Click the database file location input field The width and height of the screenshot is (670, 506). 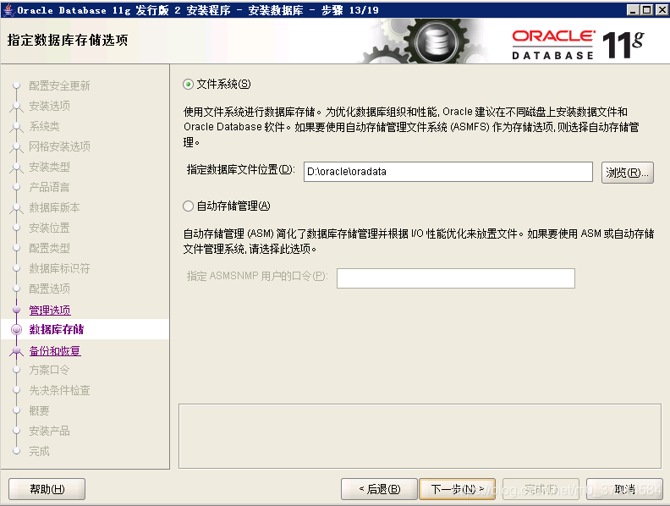click(x=448, y=172)
